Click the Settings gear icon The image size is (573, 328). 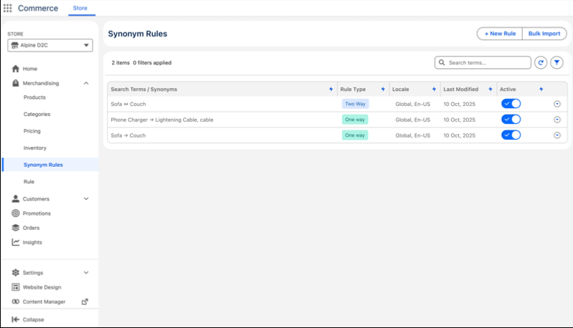tap(15, 273)
